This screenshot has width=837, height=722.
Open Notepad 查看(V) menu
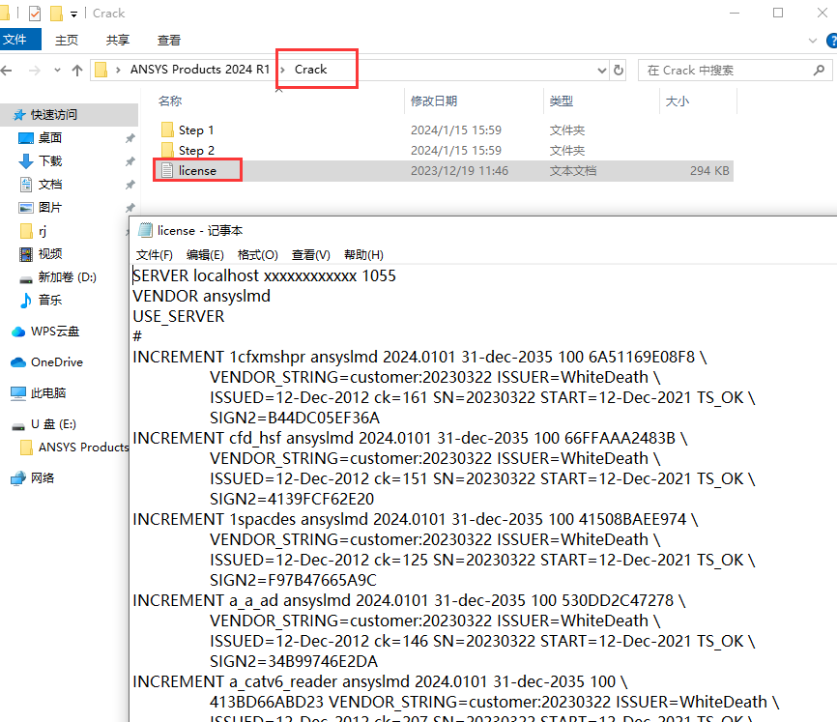[x=311, y=255]
